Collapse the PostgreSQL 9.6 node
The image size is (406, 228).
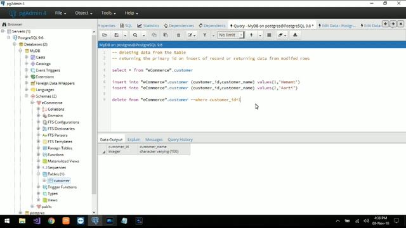9,37
